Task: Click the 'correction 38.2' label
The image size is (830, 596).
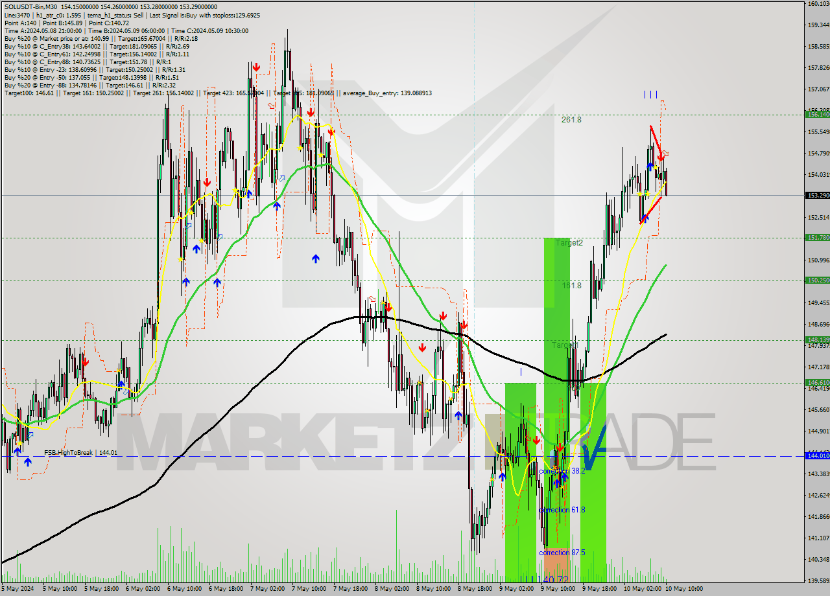Action: click(562, 471)
